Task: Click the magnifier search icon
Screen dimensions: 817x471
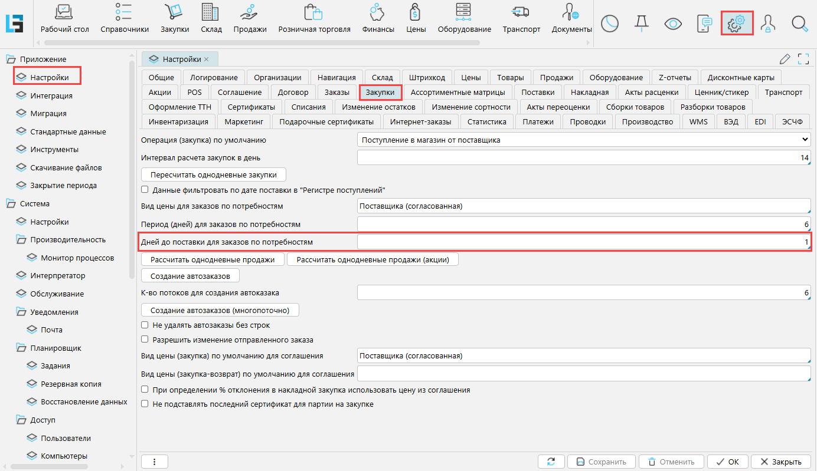Action: [x=799, y=24]
